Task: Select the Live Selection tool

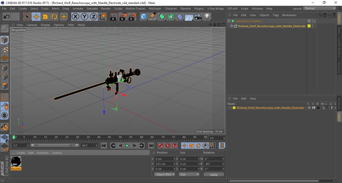Action: 27,17
